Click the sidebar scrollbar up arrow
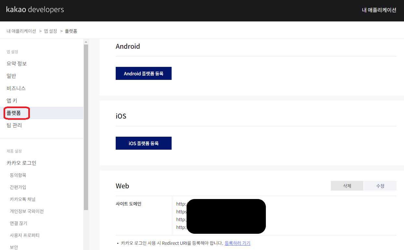Screen dimensions: 404x250 (86, 42)
